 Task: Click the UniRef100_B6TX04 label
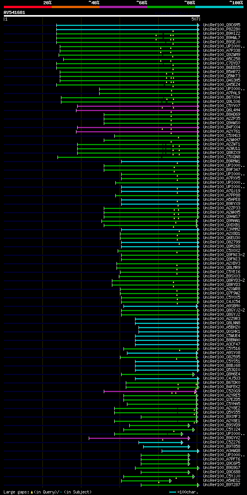(x=222, y=98)
